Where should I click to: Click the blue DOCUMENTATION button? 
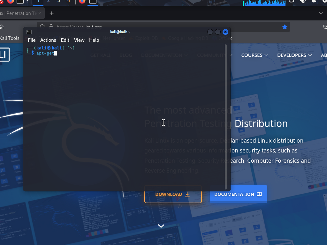(238, 194)
